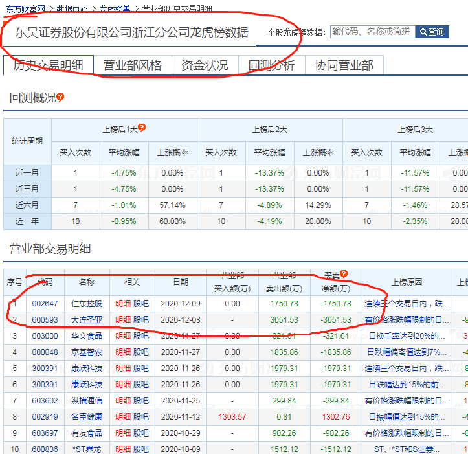The height and width of the screenshot is (454, 468).
Task: Open the 大连圣亚 stock name link
Action: click(x=87, y=319)
